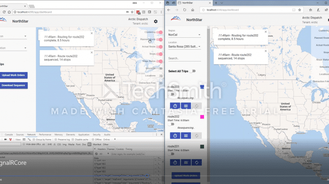329x184 pixels.
Task: Go to Chrome home page
Action: [9, 12]
